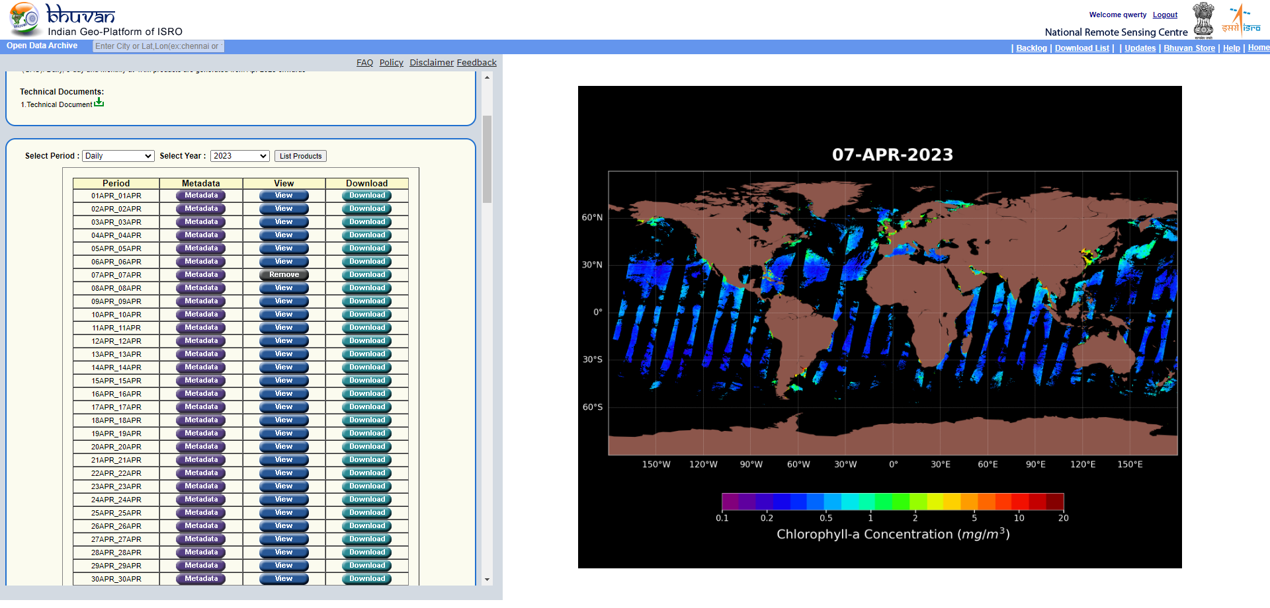Click the scrollbar up arrow in product panel
The height and width of the screenshot is (608, 1270).
click(x=487, y=77)
